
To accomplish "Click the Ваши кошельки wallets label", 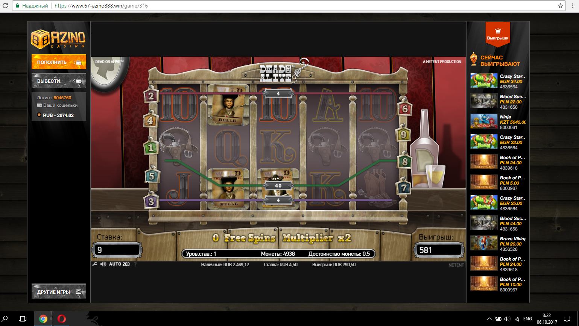I will coord(60,105).
